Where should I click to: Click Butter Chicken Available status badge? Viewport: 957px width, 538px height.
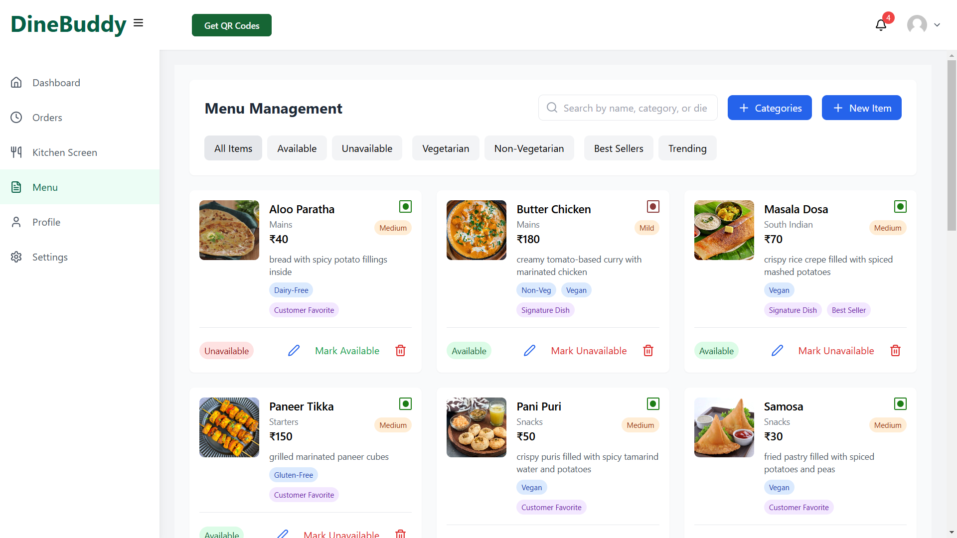[469, 351]
